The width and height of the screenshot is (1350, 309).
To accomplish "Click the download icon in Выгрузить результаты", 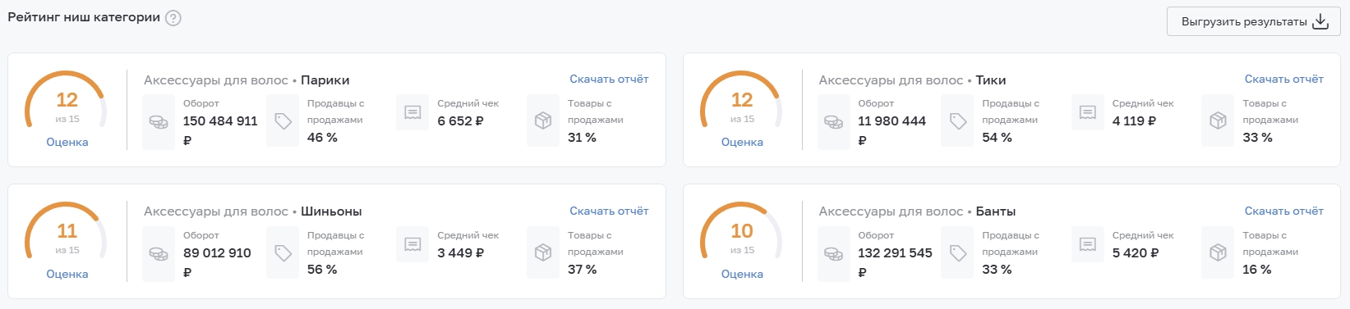I will (1320, 21).
